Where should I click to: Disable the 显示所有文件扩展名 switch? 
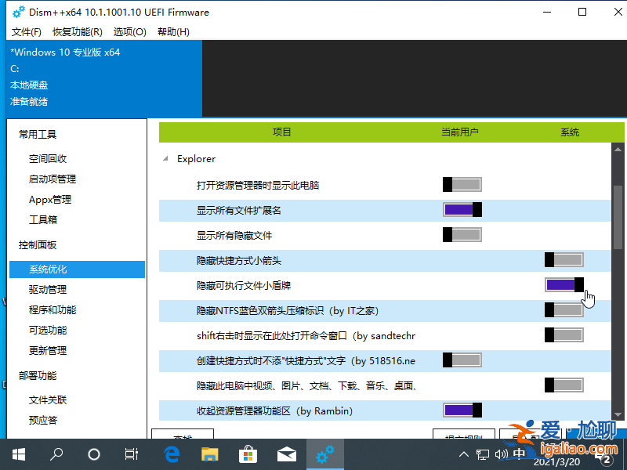click(x=462, y=208)
